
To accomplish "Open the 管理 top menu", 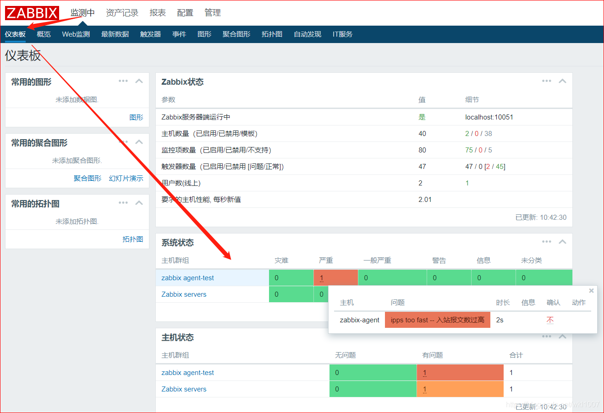I will pyautogui.click(x=213, y=13).
